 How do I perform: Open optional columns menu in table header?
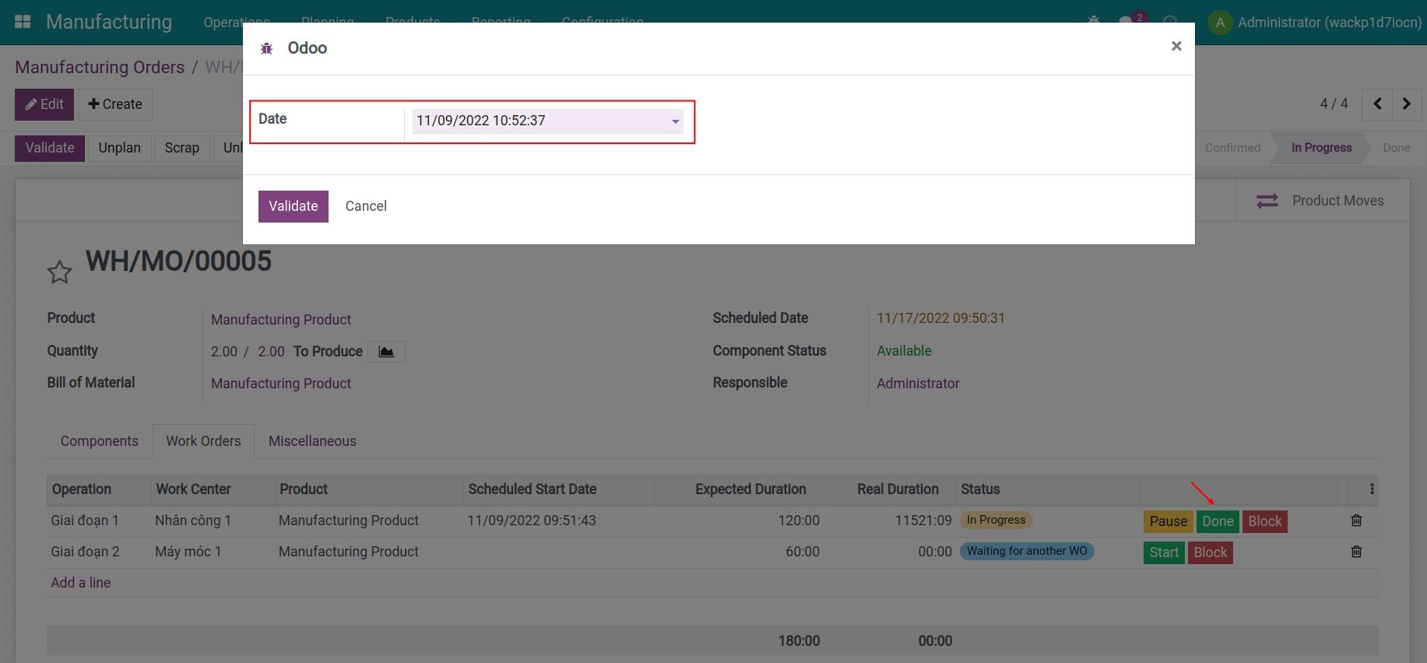pyautogui.click(x=1371, y=489)
